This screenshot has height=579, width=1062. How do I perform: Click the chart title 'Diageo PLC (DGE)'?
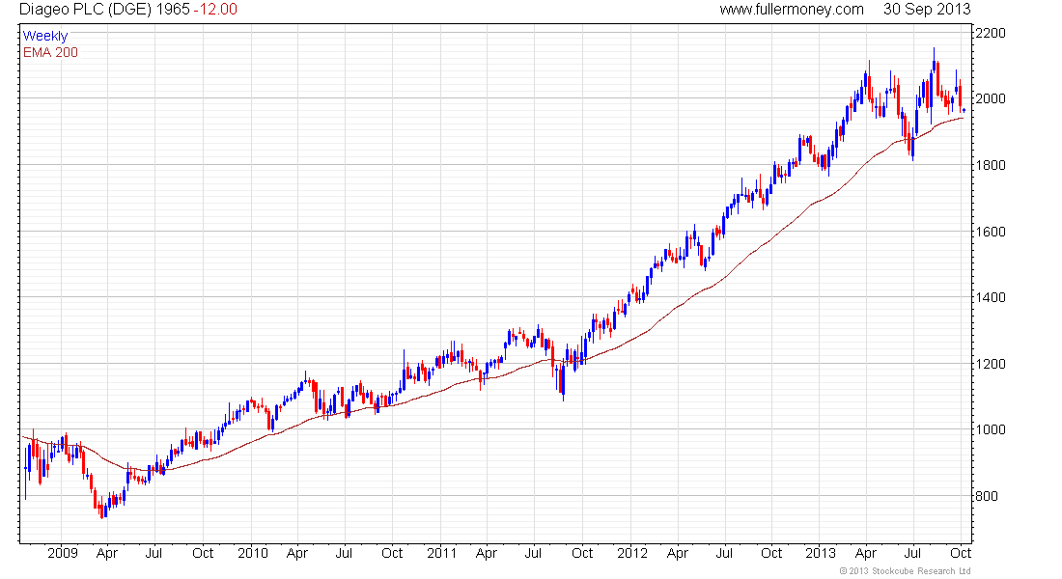(85, 10)
